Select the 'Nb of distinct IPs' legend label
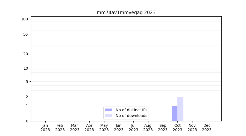 pyautogui.click(x=131, y=110)
